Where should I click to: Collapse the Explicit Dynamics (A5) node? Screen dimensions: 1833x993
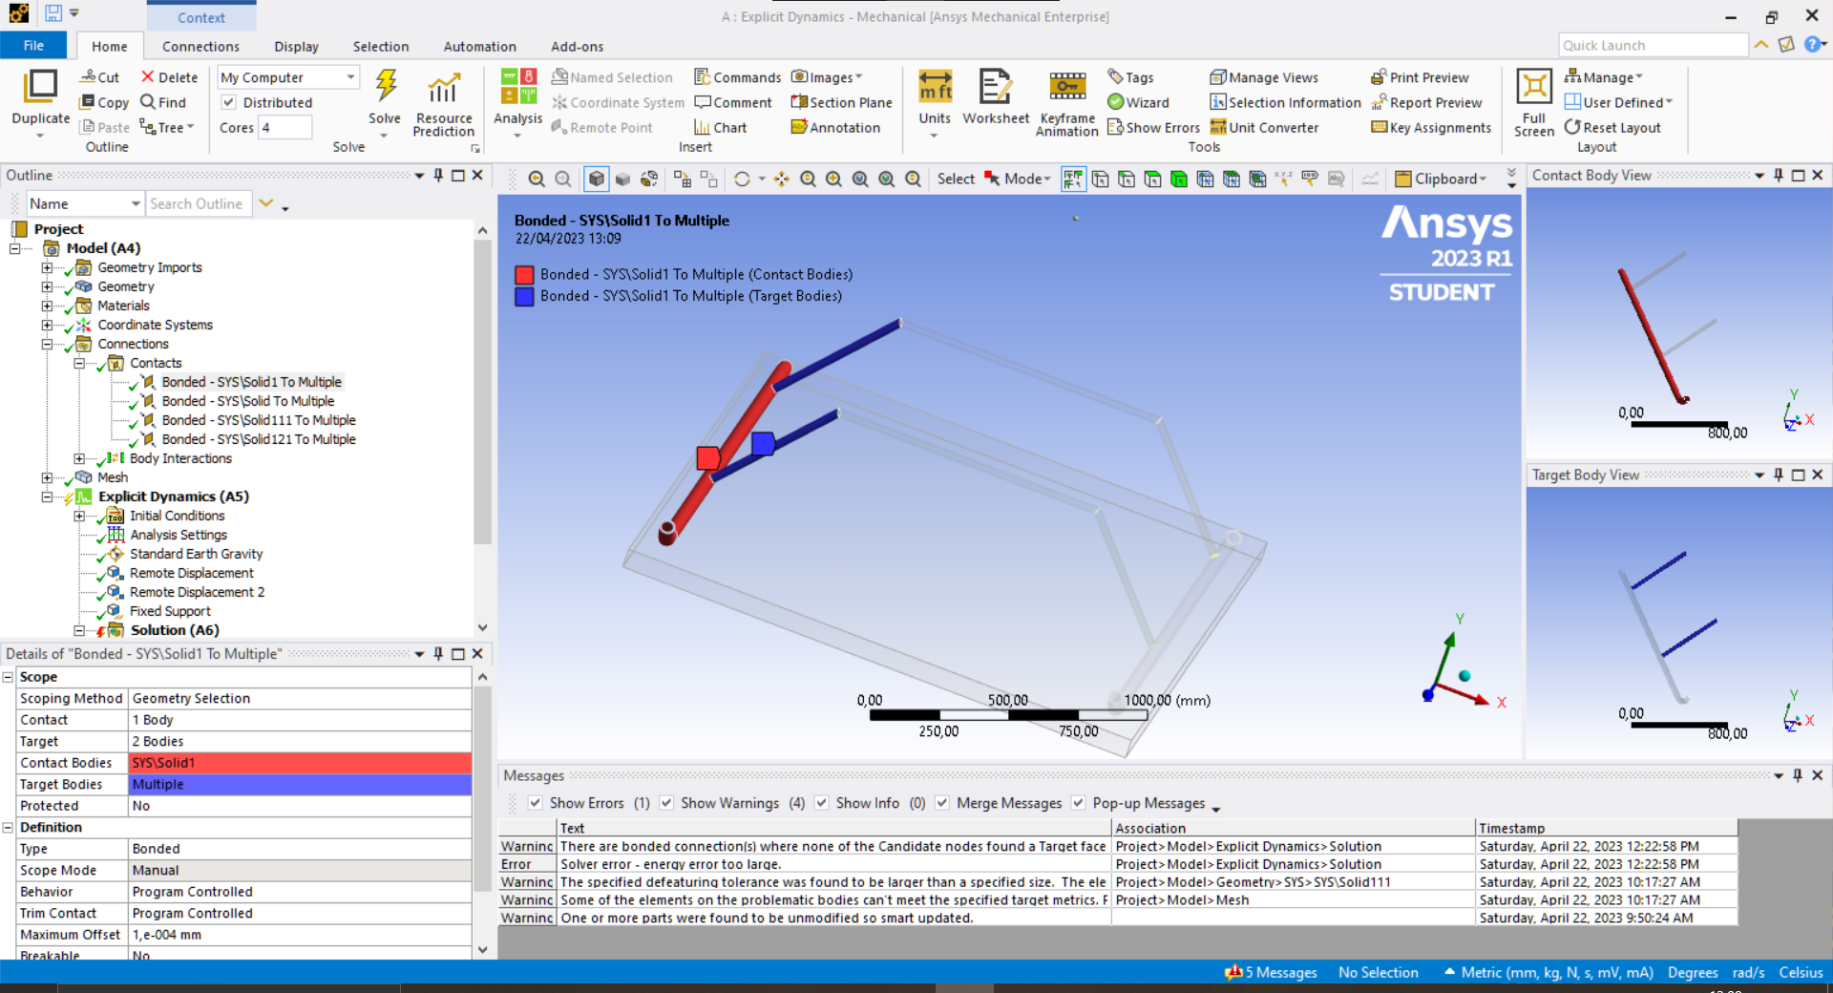(x=47, y=496)
